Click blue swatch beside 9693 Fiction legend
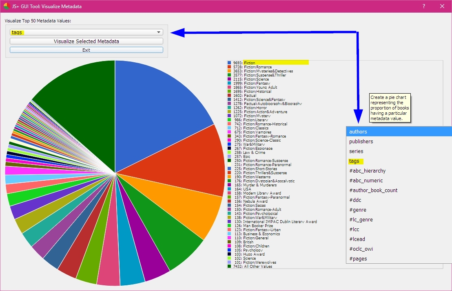Screen dimensions: 452x291 pyautogui.click(x=229, y=63)
